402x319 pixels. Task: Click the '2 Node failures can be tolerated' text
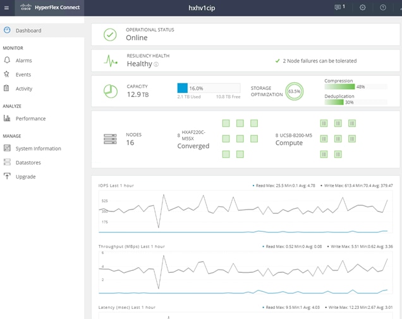click(x=320, y=61)
